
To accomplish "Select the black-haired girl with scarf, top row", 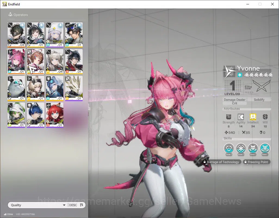I will [35, 35].
